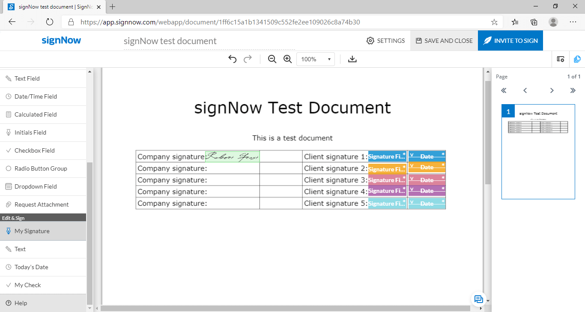
Task: Select the page 1 thumbnail
Action: click(x=538, y=152)
